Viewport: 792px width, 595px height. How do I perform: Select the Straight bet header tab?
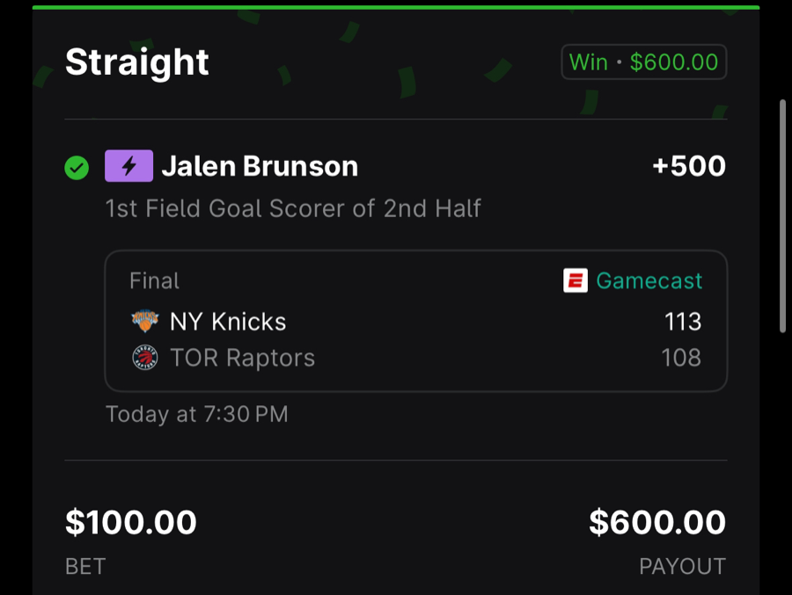click(136, 62)
